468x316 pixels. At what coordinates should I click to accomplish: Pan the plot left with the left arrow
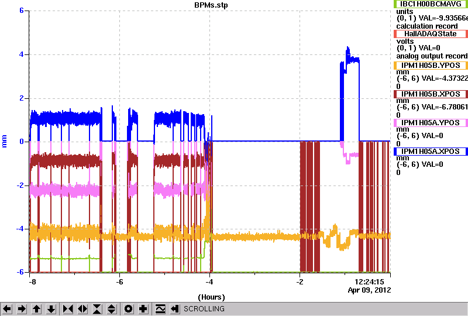(7, 309)
